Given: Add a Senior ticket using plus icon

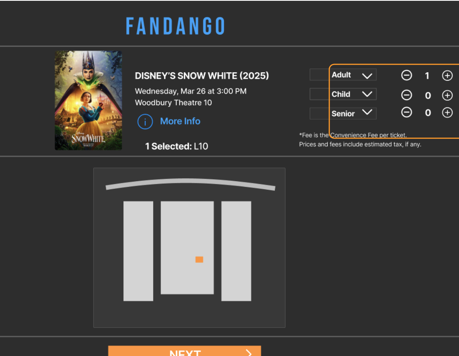Looking at the screenshot, I should [x=447, y=113].
